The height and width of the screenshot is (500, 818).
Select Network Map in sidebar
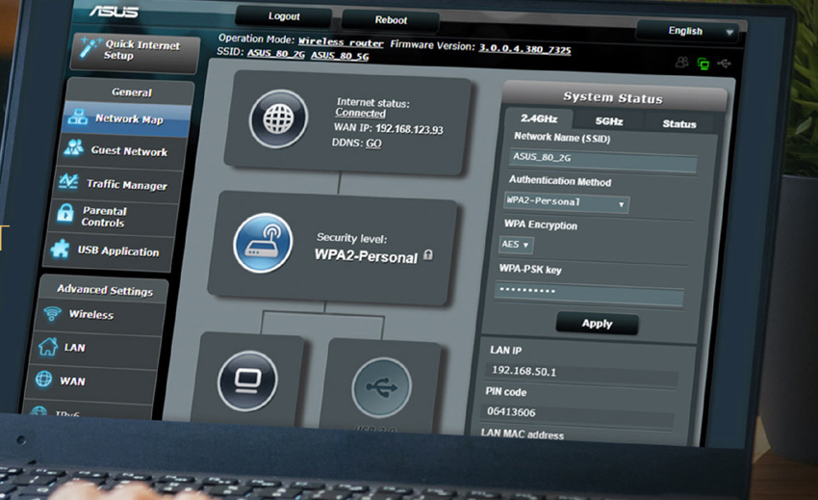point(127,118)
